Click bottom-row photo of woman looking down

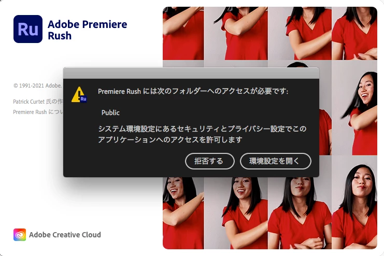300,212
